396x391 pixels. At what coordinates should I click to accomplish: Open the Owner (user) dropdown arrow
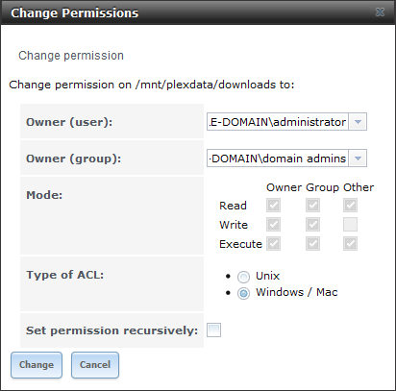coord(358,122)
